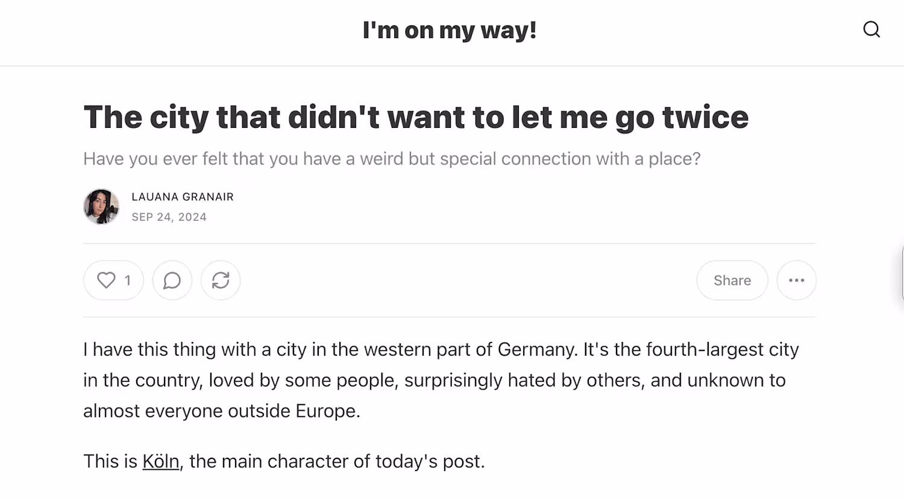Like the post with the heart icon
904x500 pixels.
[x=107, y=280]
